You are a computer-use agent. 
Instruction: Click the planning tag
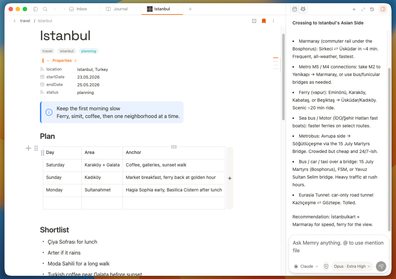pyautogui.click(x=89, y=51)
